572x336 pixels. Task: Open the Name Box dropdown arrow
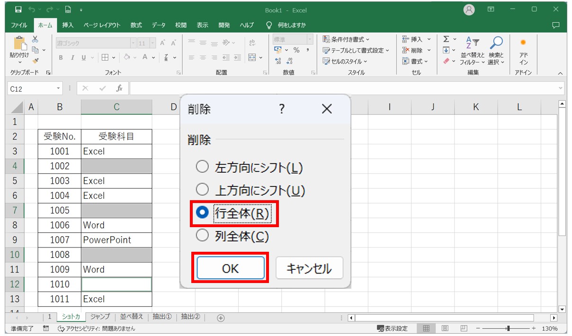click(59, 88)
